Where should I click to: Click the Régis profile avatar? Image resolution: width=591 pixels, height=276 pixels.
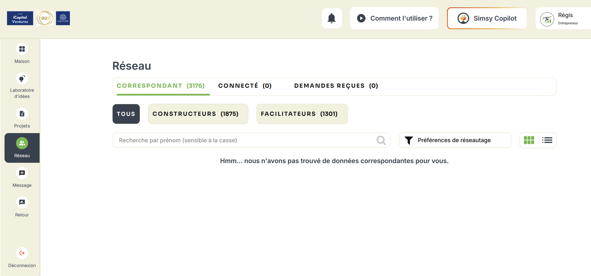pyautogui.click(x=547, y=19)
